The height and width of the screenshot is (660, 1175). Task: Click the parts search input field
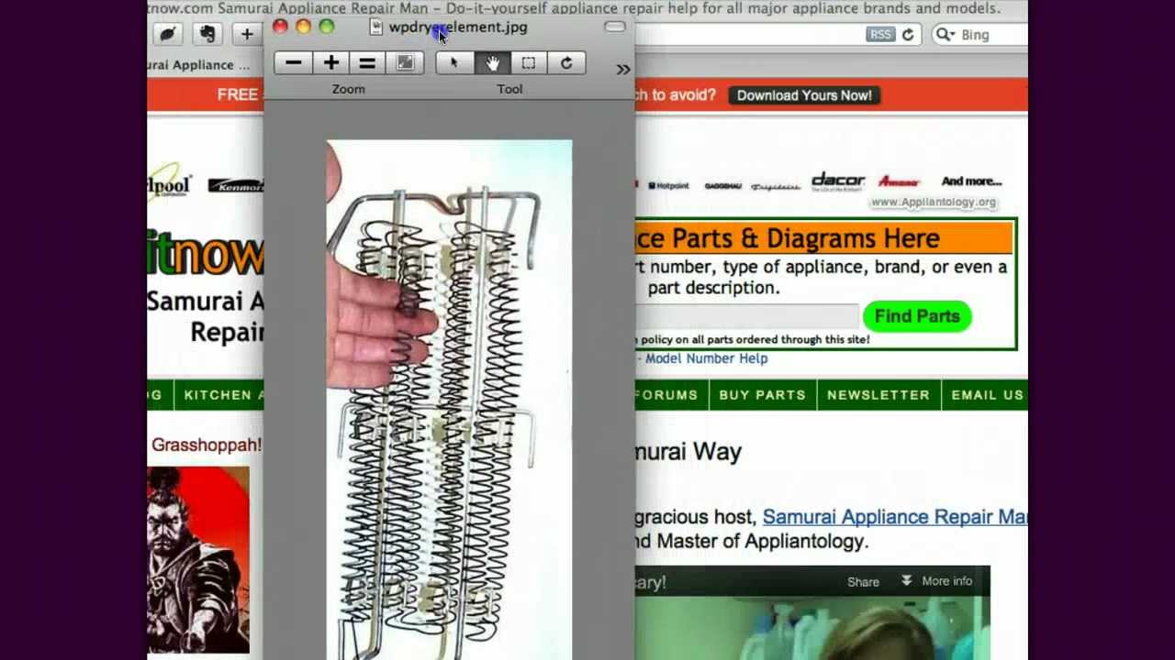click(746, 316)
